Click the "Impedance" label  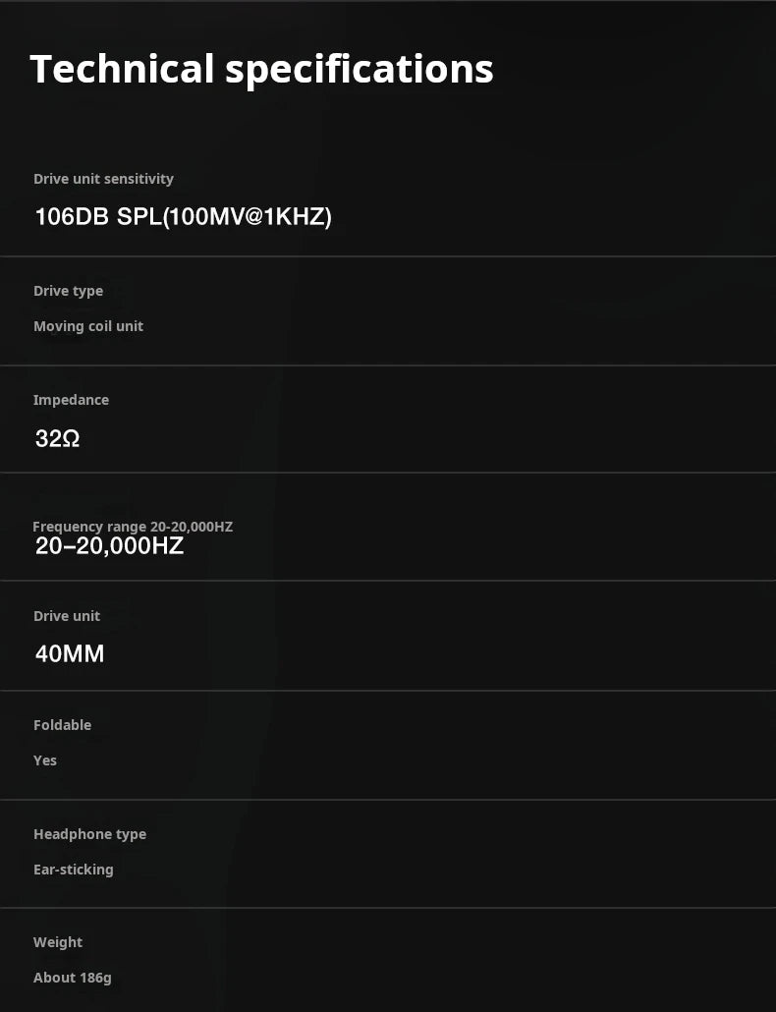tap(71, 400)
